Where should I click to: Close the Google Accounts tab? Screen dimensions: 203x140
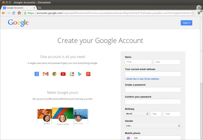(x=34, y=8)
